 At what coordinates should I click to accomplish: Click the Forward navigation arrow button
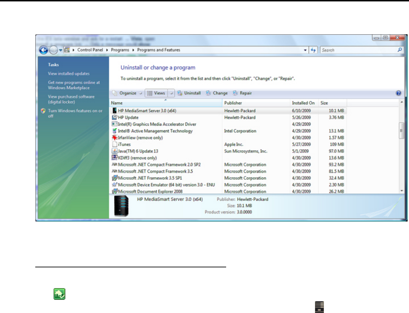tap(53, 50)
